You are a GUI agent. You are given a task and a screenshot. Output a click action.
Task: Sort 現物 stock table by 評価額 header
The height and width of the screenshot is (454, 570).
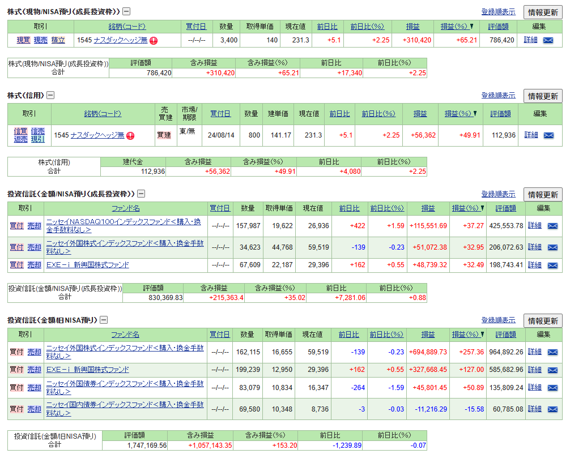pyautogui.click(x=498, y=27)
